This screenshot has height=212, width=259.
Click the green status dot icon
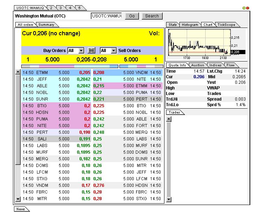(x=244, y=8)
